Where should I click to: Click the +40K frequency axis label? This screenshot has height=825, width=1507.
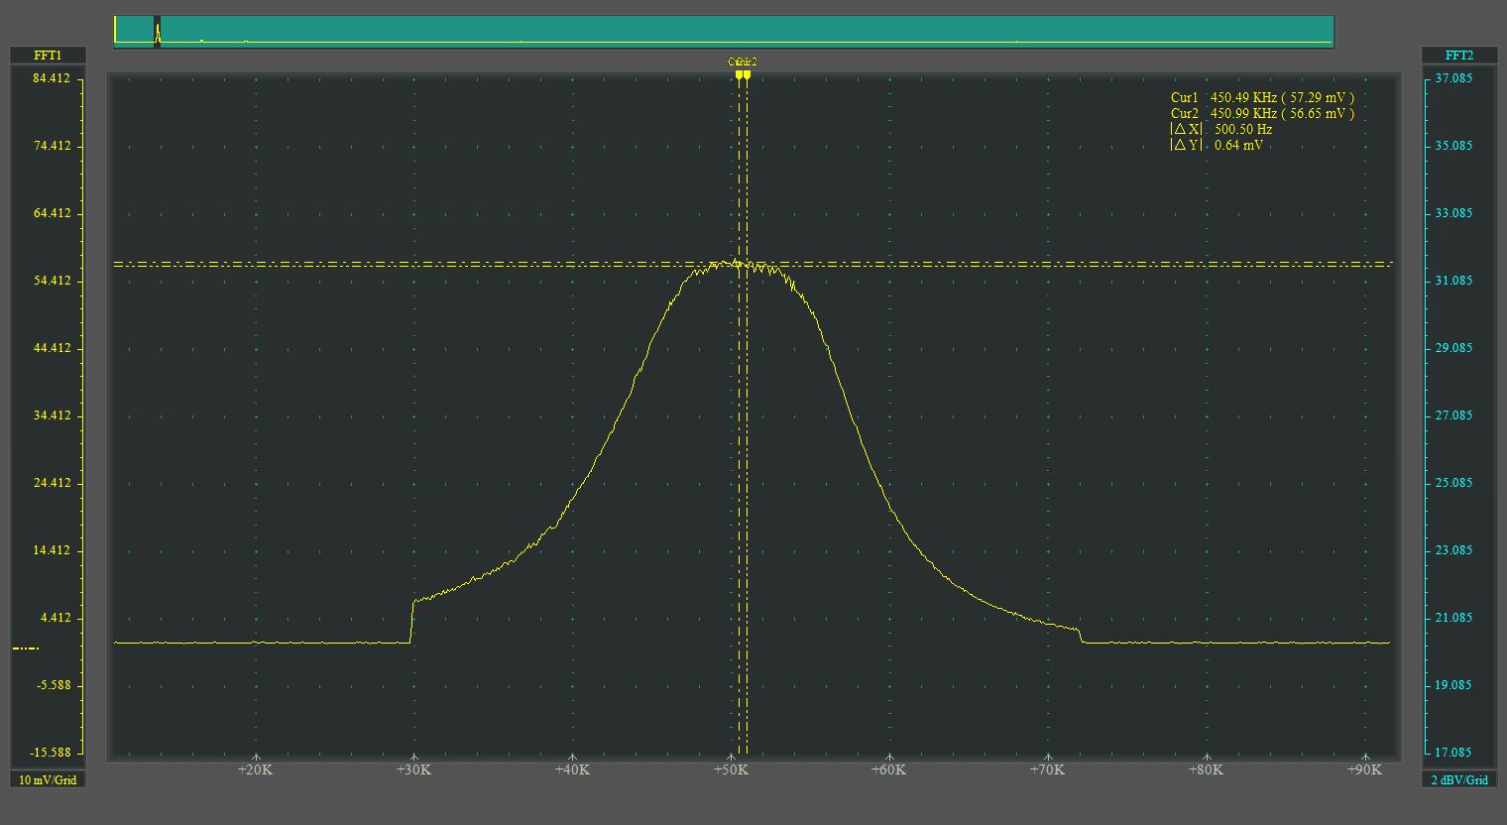572,769
